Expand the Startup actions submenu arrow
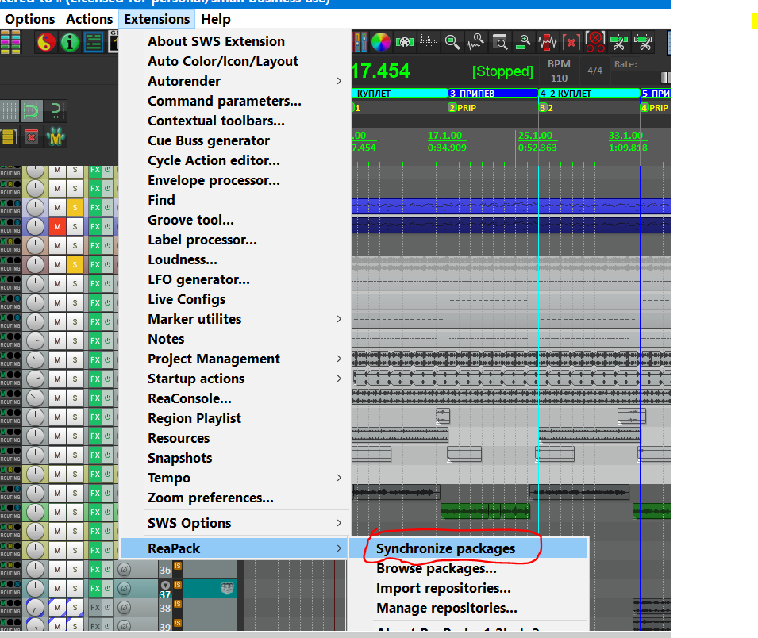 (339, 379)
